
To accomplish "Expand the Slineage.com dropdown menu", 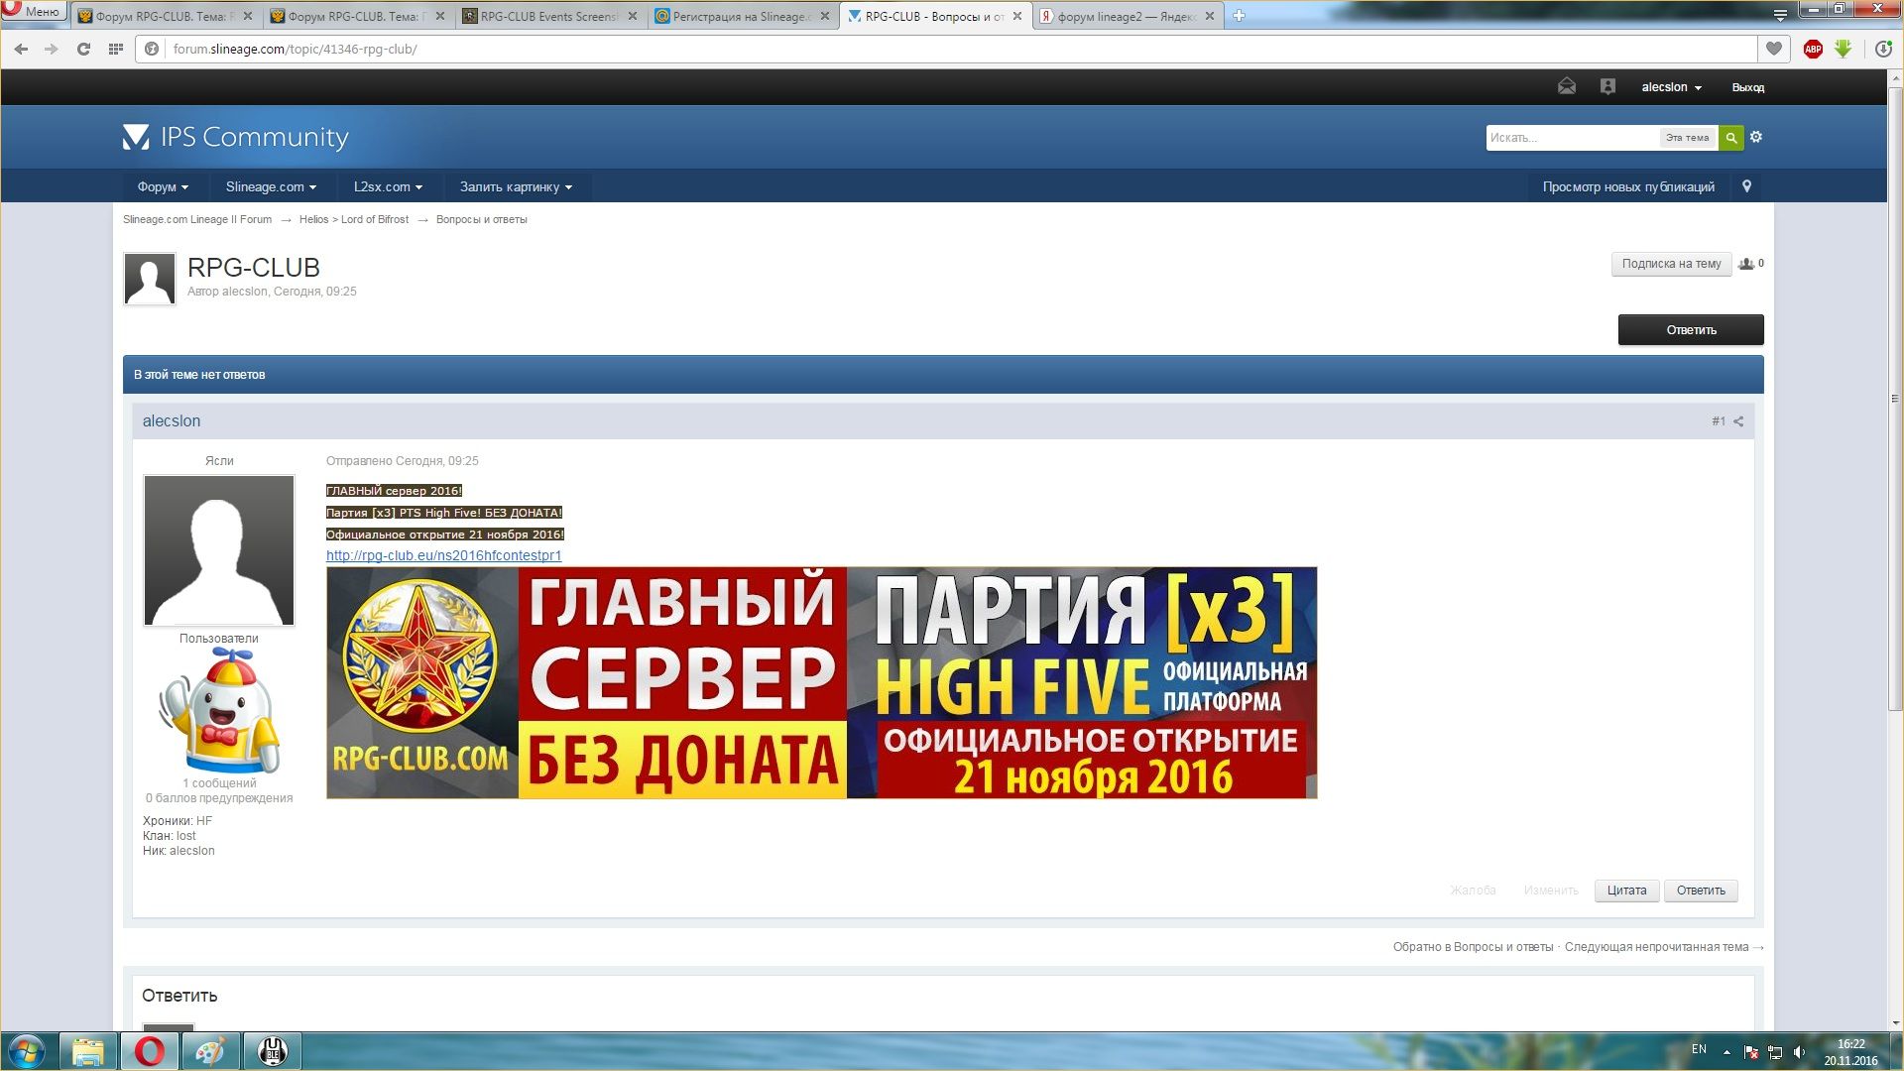I will coord(271,186).
